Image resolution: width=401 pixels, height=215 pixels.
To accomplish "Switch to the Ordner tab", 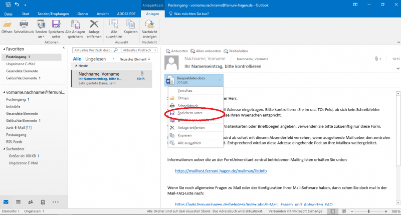I will [x=83, y=14].
